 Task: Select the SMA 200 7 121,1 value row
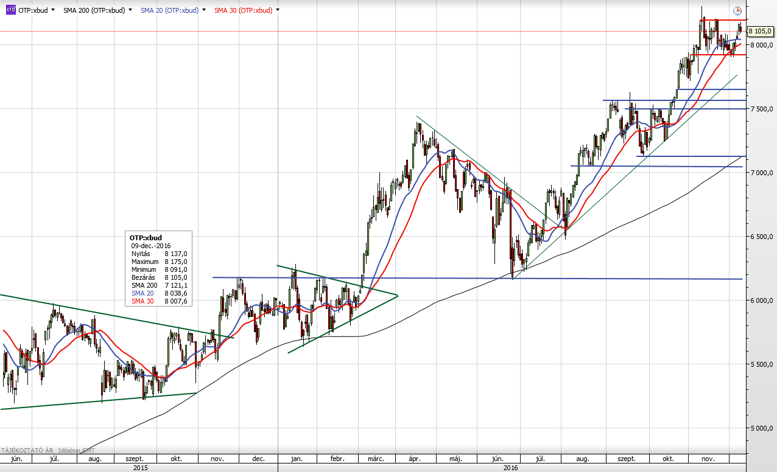point(159,285)
